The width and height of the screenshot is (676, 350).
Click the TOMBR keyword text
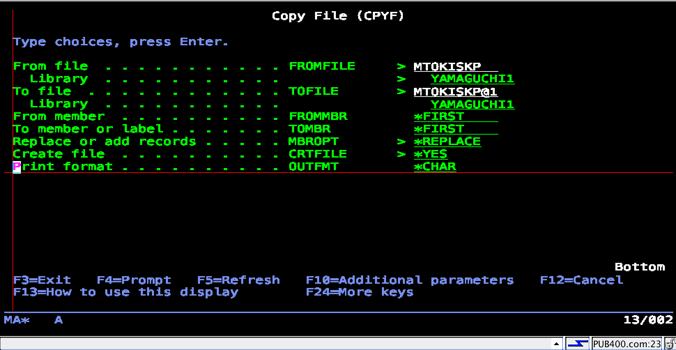click(309, 129)
